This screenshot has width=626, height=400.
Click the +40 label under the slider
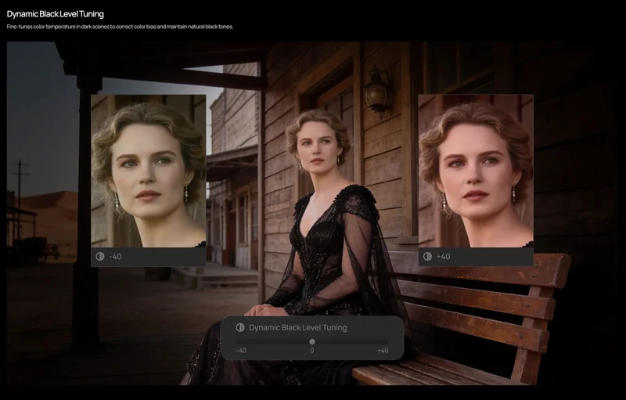383,351
